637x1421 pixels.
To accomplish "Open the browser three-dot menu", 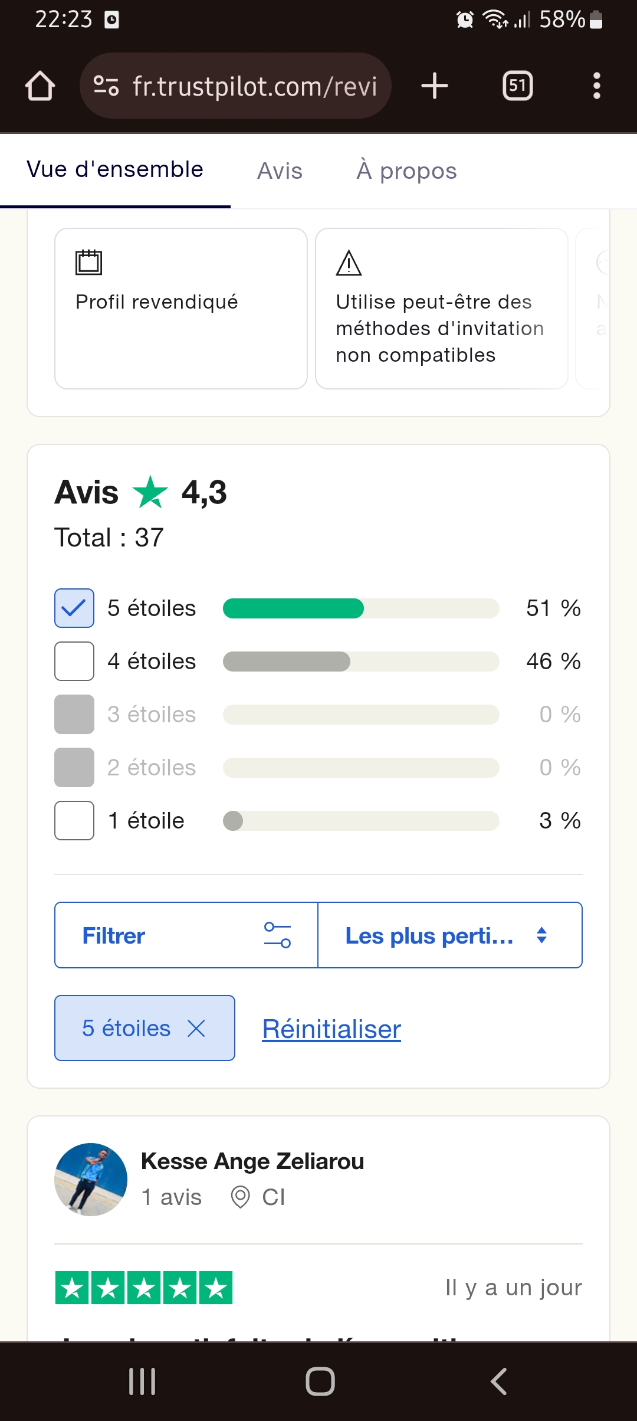I will point(596,86).
